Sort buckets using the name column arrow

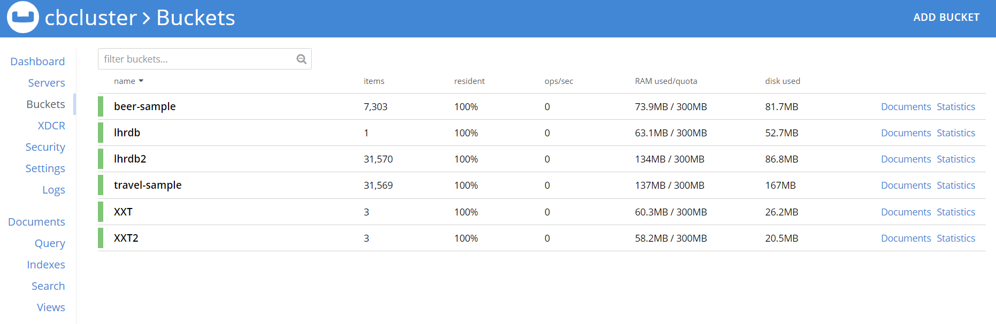pos(141,81)
